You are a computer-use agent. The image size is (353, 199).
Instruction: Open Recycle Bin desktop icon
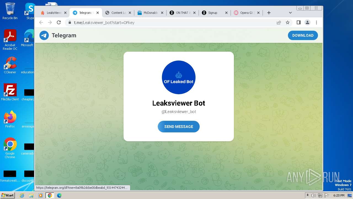click(10, 11)
